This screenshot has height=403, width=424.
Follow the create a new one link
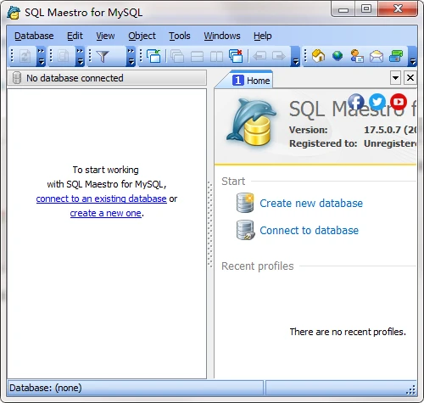pos(105,213)
